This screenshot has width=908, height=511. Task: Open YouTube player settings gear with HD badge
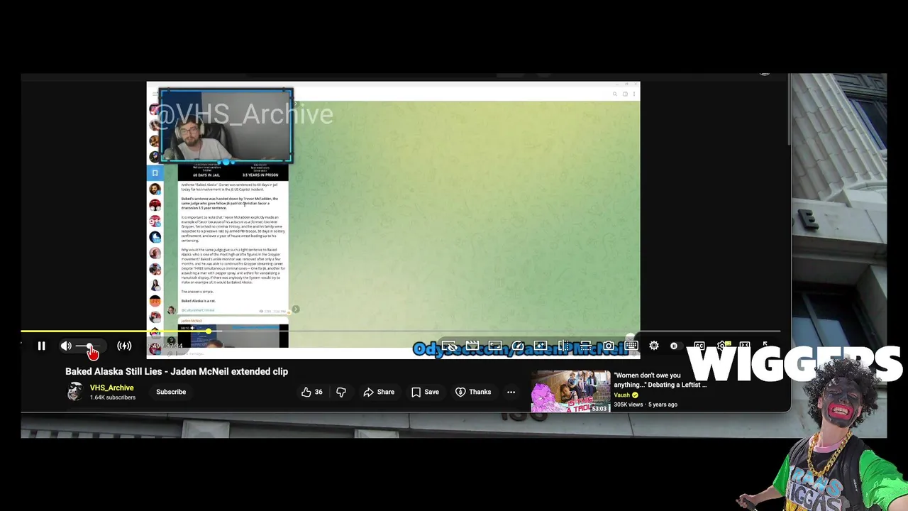[723, 346]
